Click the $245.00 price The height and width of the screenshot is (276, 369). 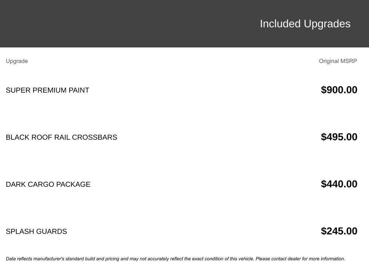pos(339,231)
